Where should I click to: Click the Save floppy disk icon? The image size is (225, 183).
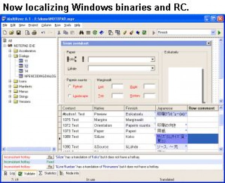click(x=18, y=32)
